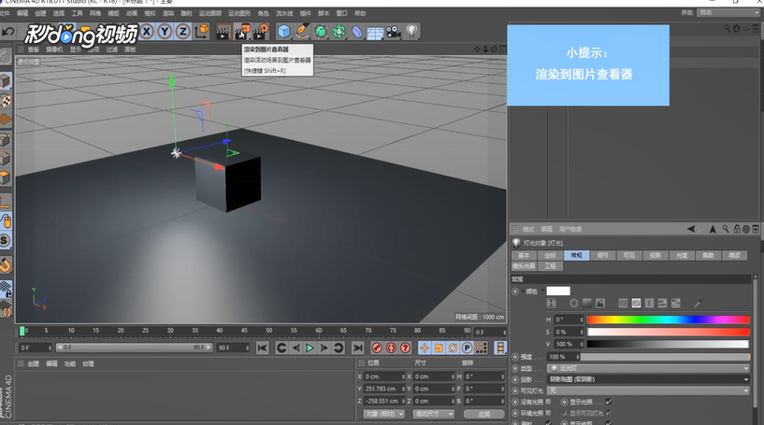Screen dimensions: 764x425
Task: Go to the start of animation
Action: pos(262,347)
